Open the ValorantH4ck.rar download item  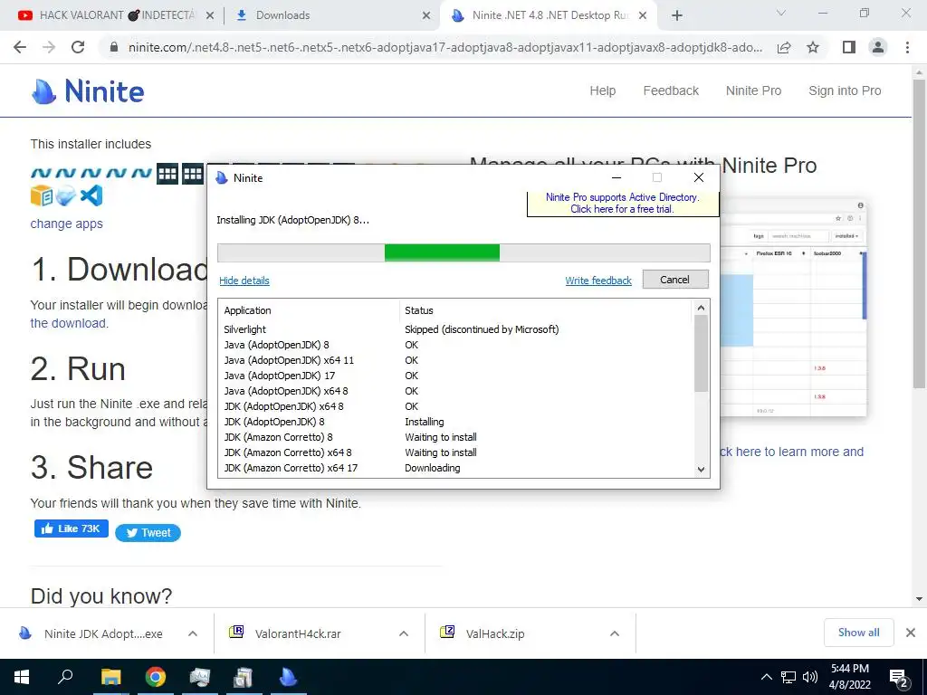point(298,634)
